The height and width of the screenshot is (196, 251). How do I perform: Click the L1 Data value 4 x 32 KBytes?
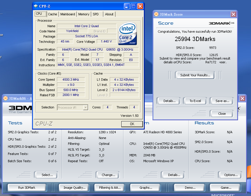tap(124, 79)
